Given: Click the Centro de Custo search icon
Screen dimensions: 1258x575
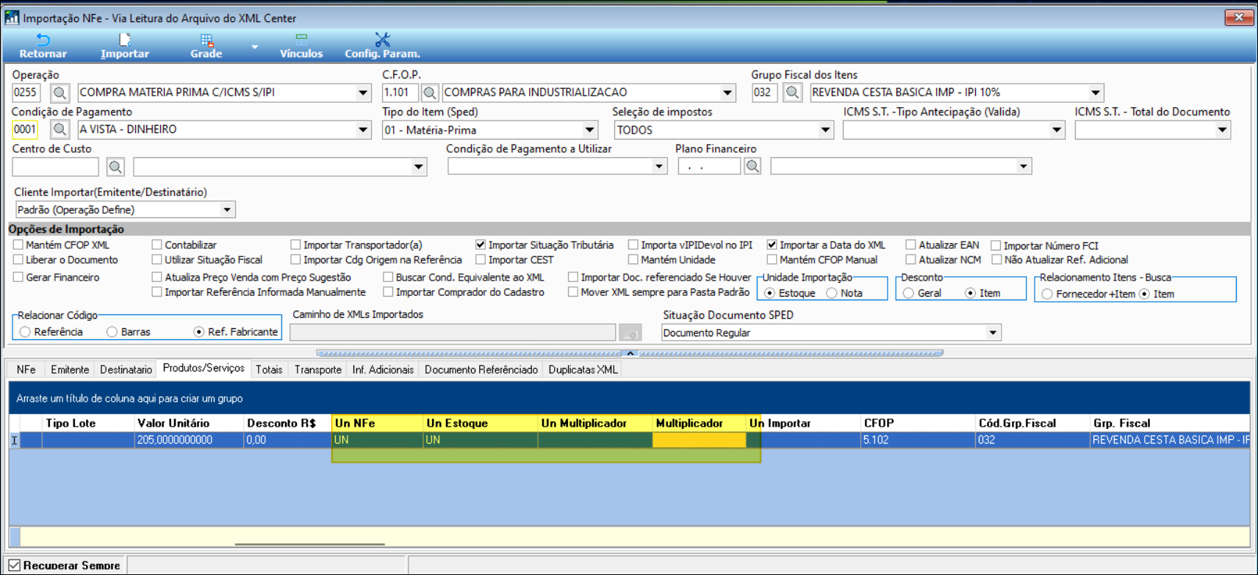Looking at the screenshot, I should point(115,167).
